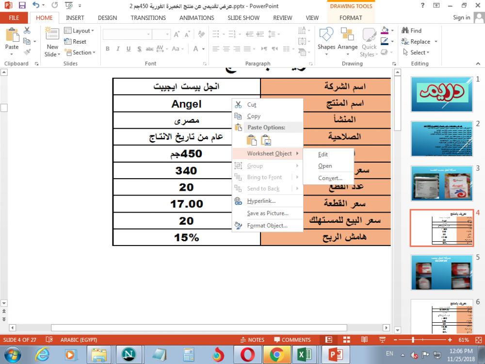Switch to Excel from the taskbar
This screenshot has width=485, height=364.
[x=305, y=354]
